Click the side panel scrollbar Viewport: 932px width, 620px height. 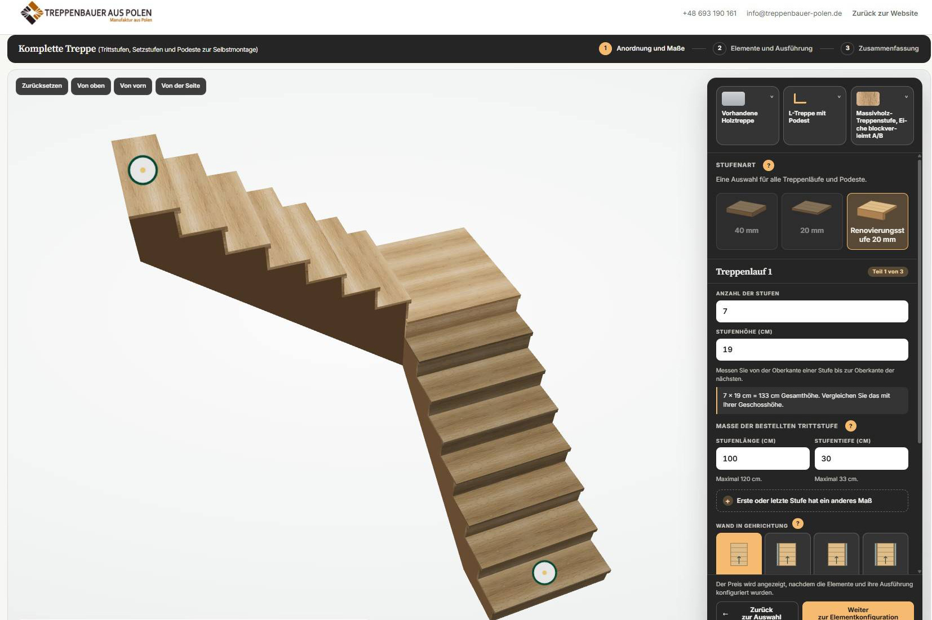(x=920, y=301)
